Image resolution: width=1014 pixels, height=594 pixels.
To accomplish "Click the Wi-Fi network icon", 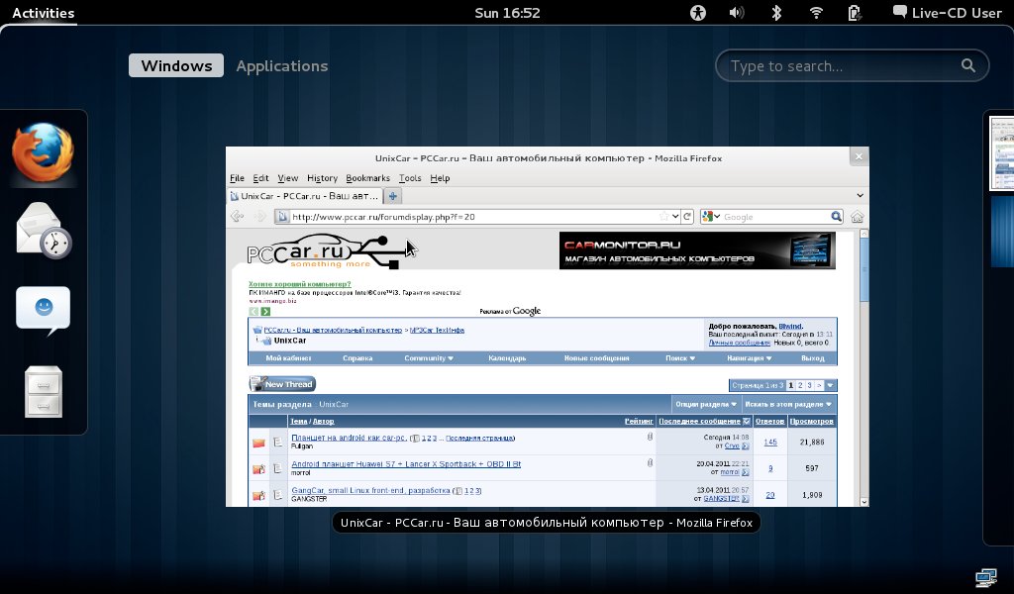I will (816, 13).
